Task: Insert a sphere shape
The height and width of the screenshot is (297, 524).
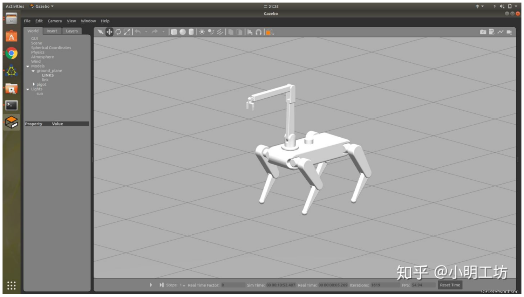Action: click(x=183, y=32)
